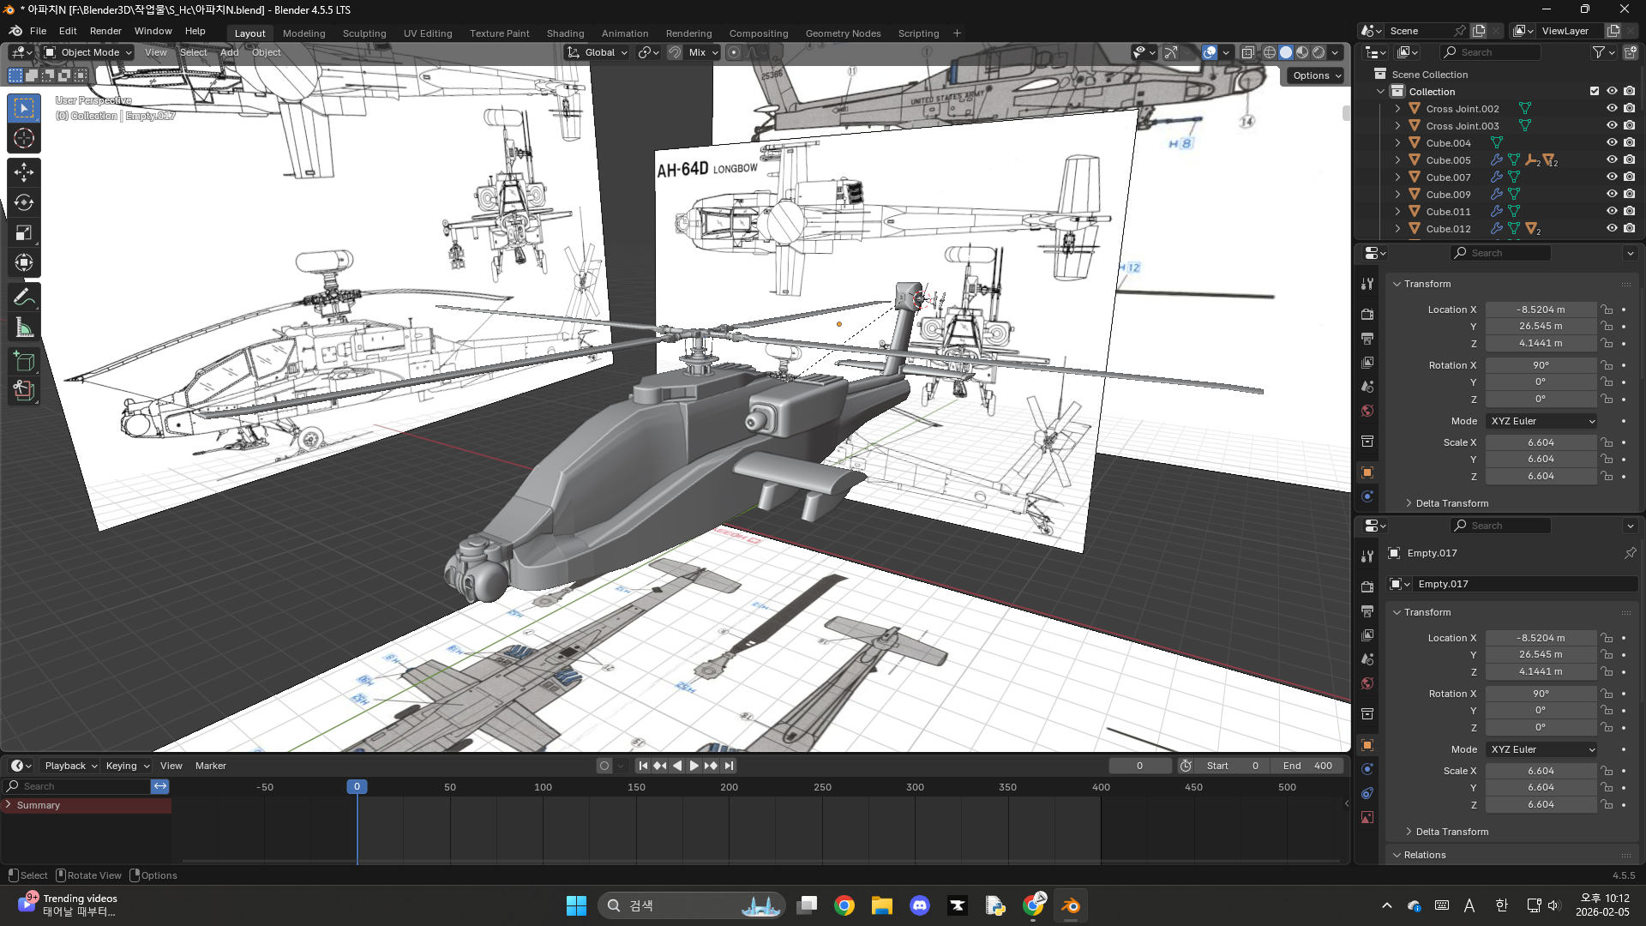Choose the Move tool in viewport toolbar
Viewport: 1646px width, 926px height.
pos(24,172)
